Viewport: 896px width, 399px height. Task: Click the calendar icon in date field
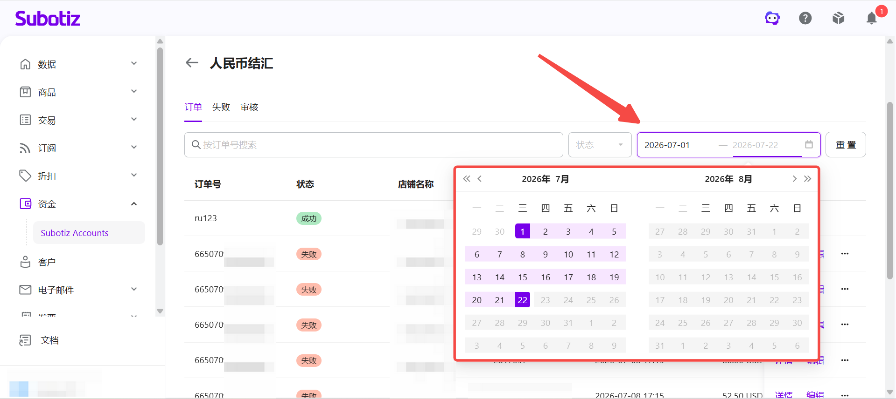[809, 144]
